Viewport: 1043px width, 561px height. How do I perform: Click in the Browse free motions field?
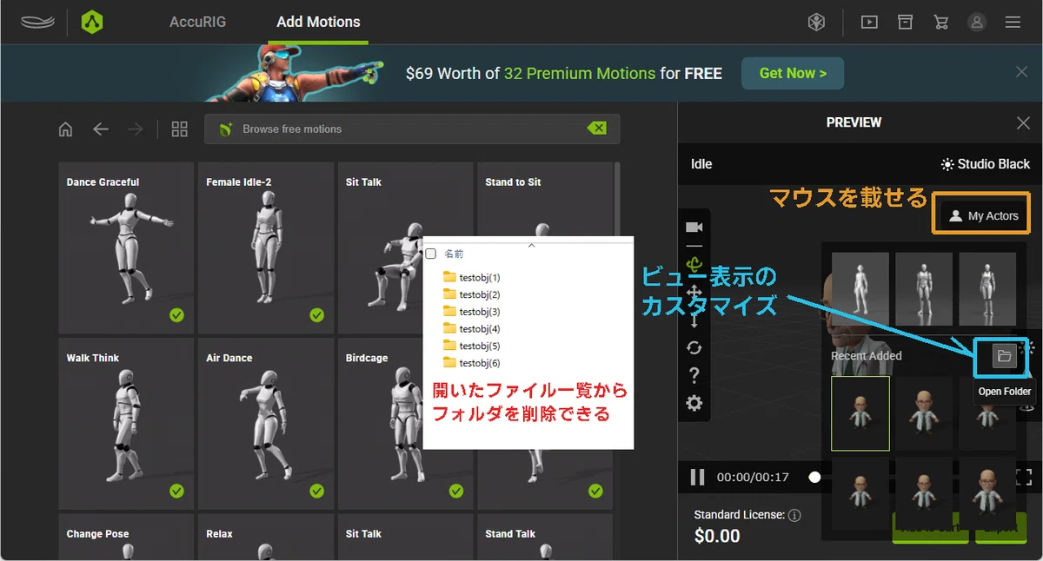pos(412,129)
